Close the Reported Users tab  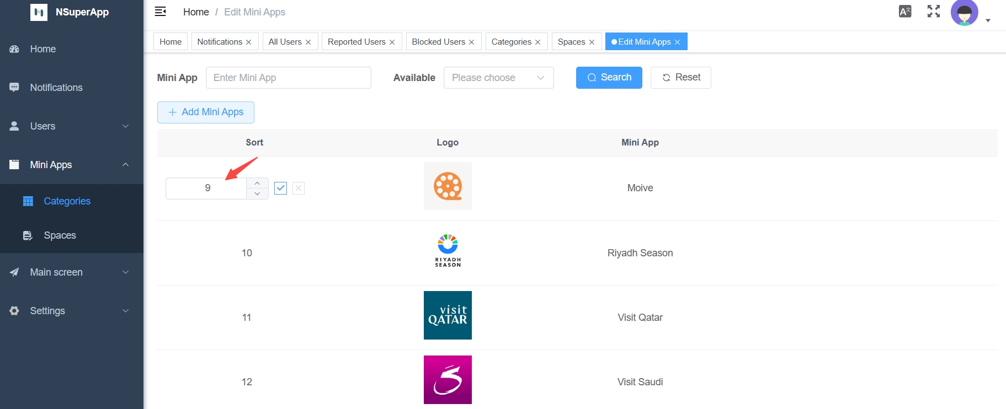coord(392,42)
